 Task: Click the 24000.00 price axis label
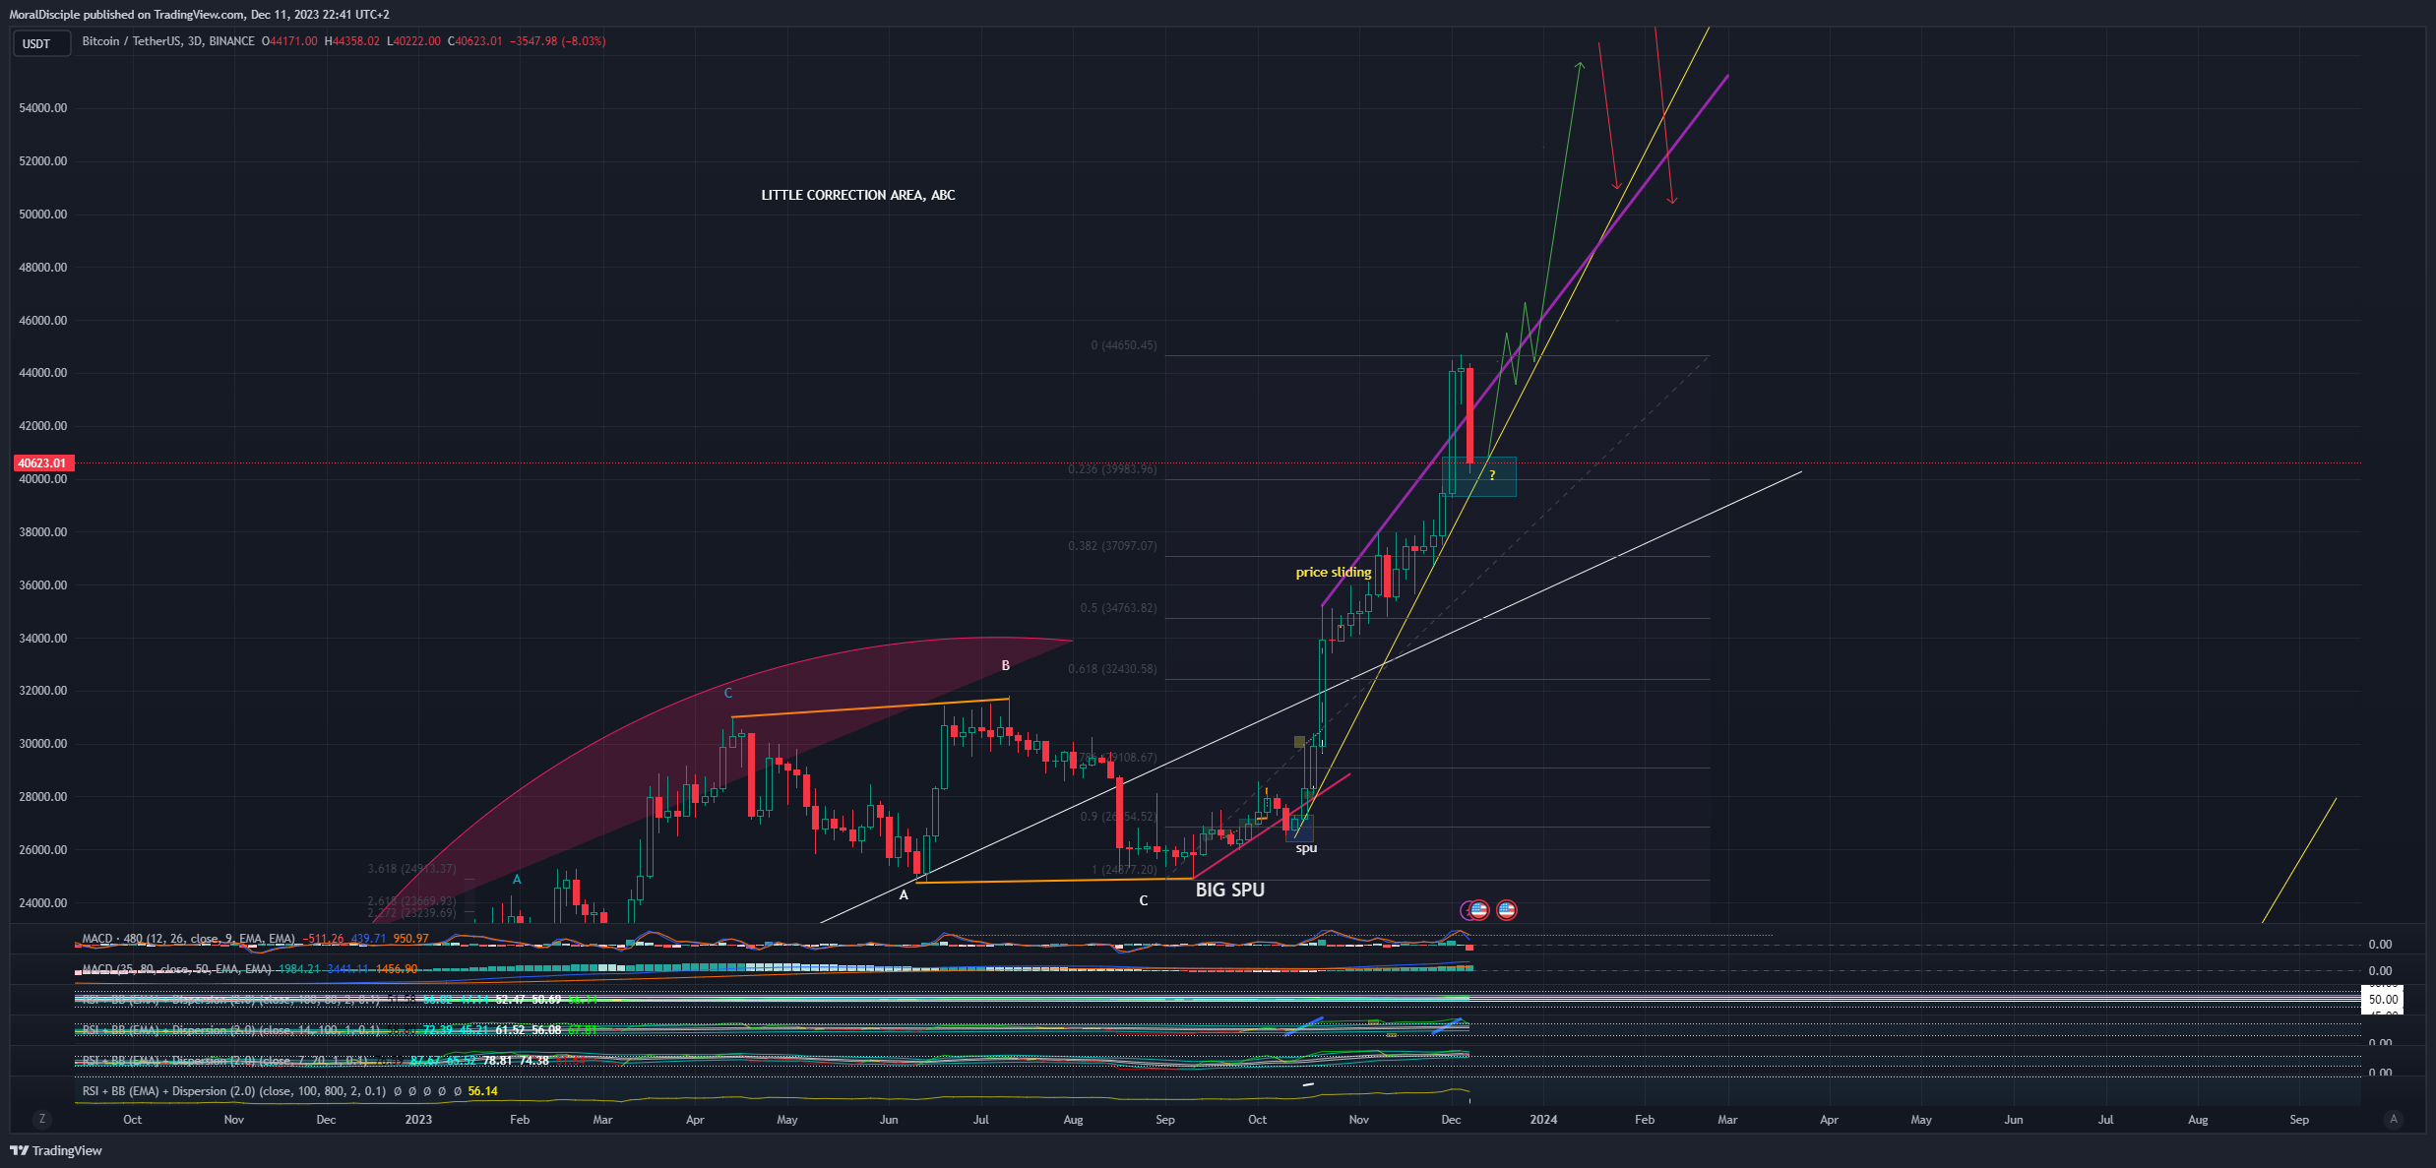click(x=43, y=903)
